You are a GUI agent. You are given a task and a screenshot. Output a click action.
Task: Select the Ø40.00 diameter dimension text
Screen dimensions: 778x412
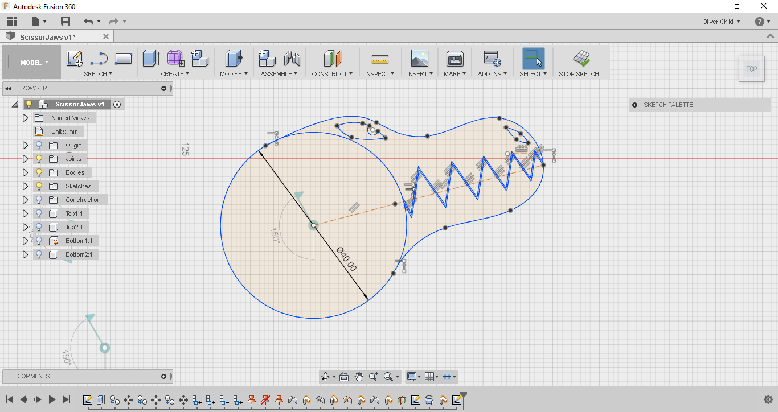pyautogui.click(x=346, y=259)
